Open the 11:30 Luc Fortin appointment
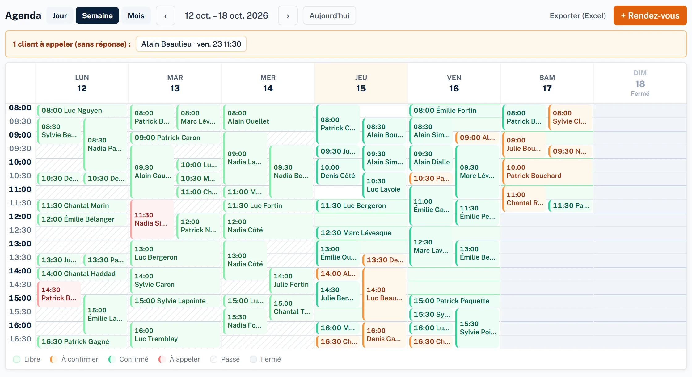692x377 pixels. (x=268, y=206)
